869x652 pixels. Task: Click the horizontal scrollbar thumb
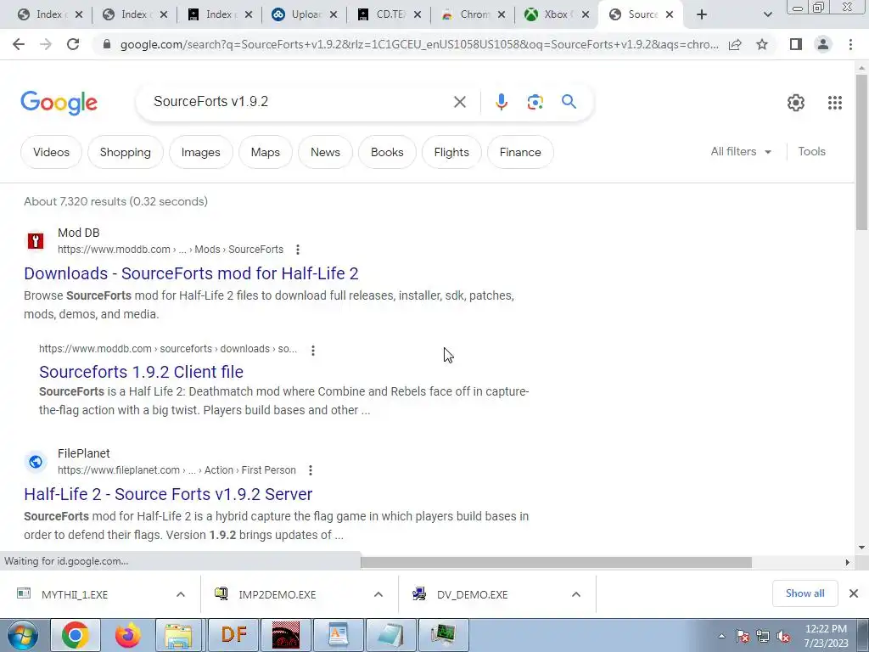(556, 562)
